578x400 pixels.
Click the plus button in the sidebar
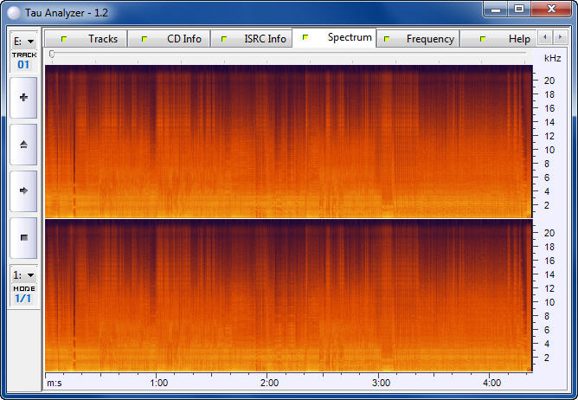click(x=23, y=97)
